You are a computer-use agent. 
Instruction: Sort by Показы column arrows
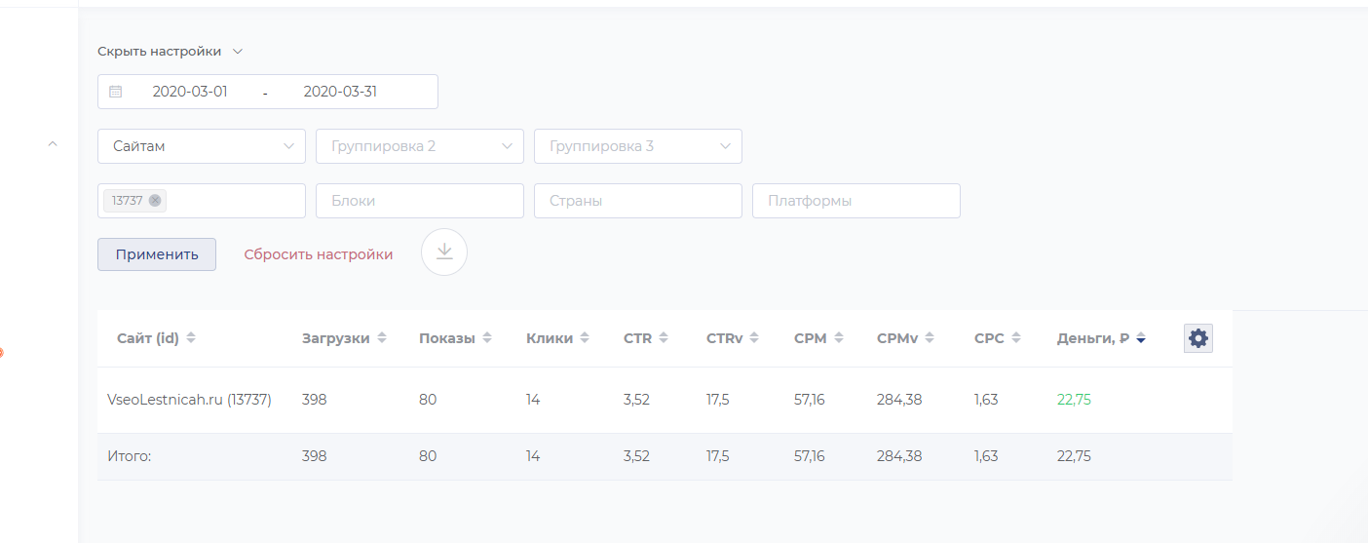pos(486,338)
